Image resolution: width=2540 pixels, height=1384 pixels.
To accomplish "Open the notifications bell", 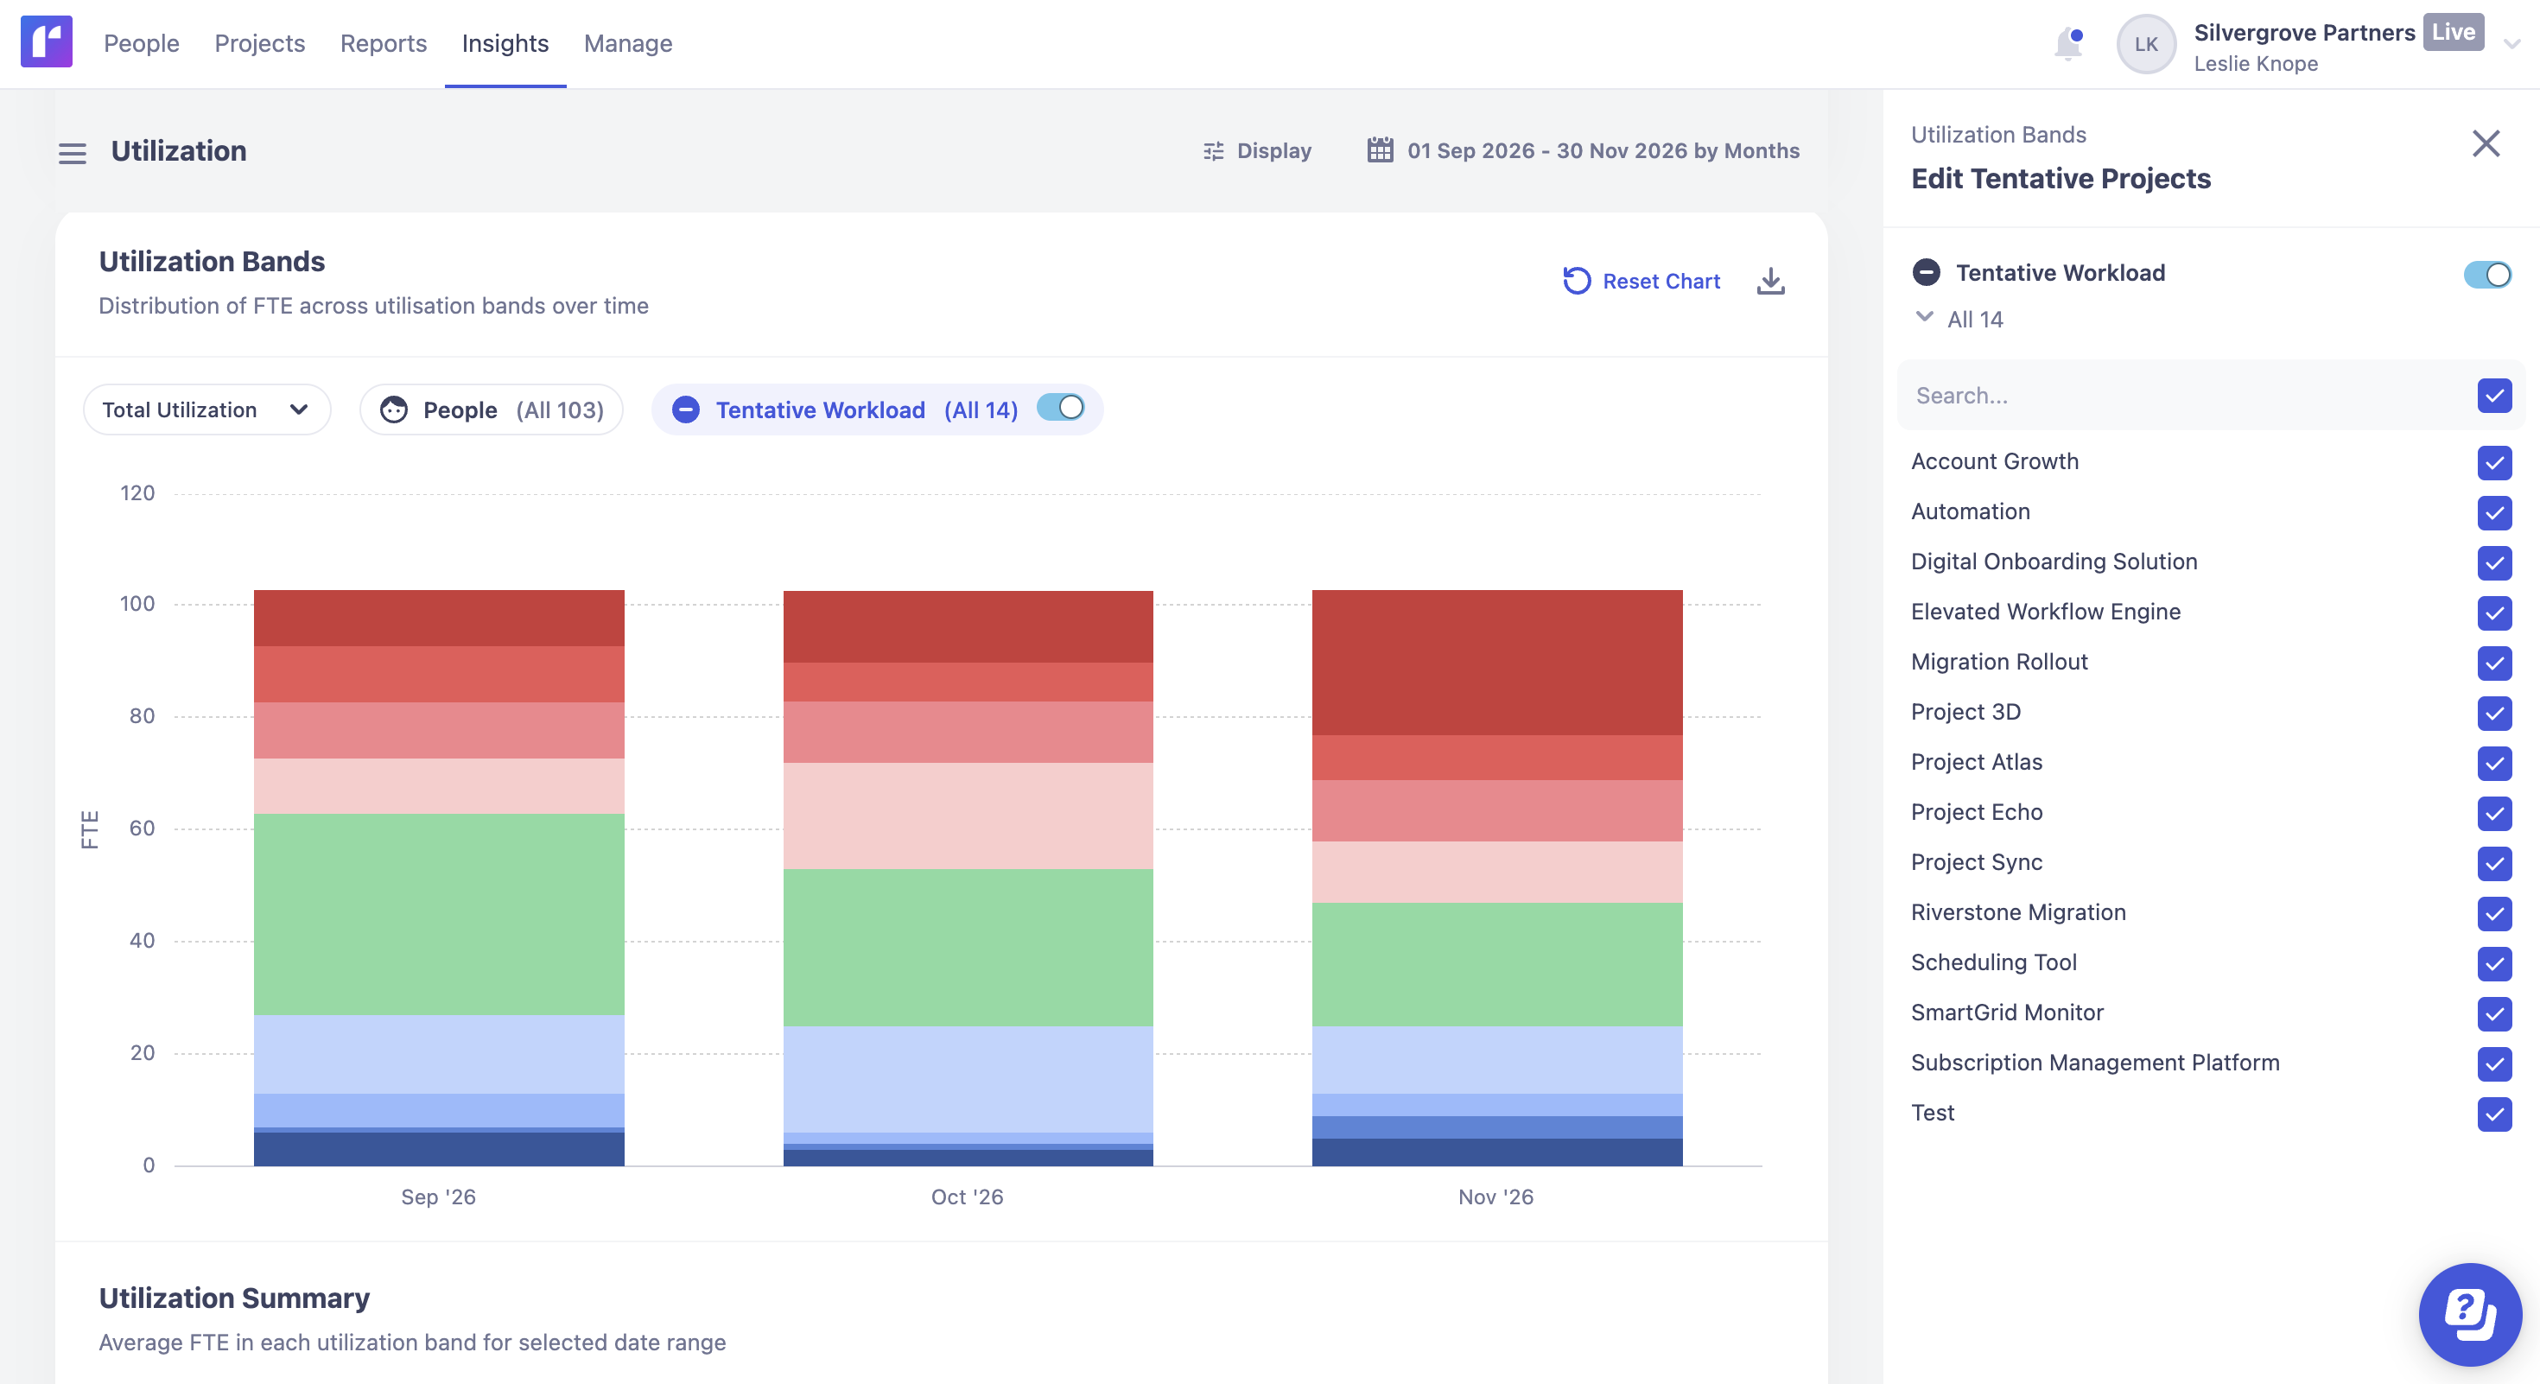I will (2067, 43).
